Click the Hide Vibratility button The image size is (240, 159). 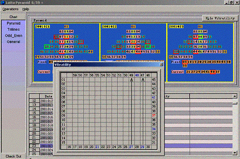click(x=220, y=18)
